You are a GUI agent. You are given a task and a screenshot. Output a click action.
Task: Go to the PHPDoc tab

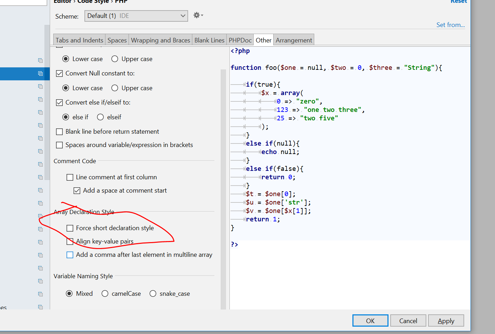pyautogui.click(x=240, y=40)
